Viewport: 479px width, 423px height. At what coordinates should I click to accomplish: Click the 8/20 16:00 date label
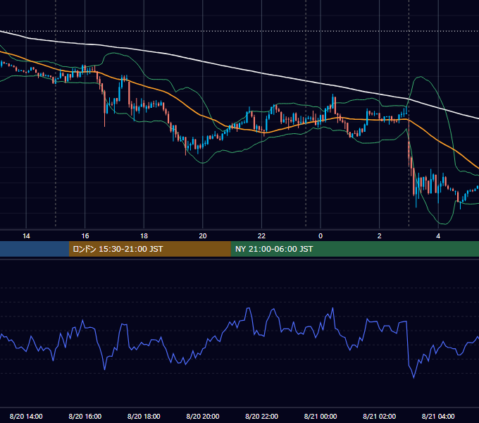tap(85, 416)
